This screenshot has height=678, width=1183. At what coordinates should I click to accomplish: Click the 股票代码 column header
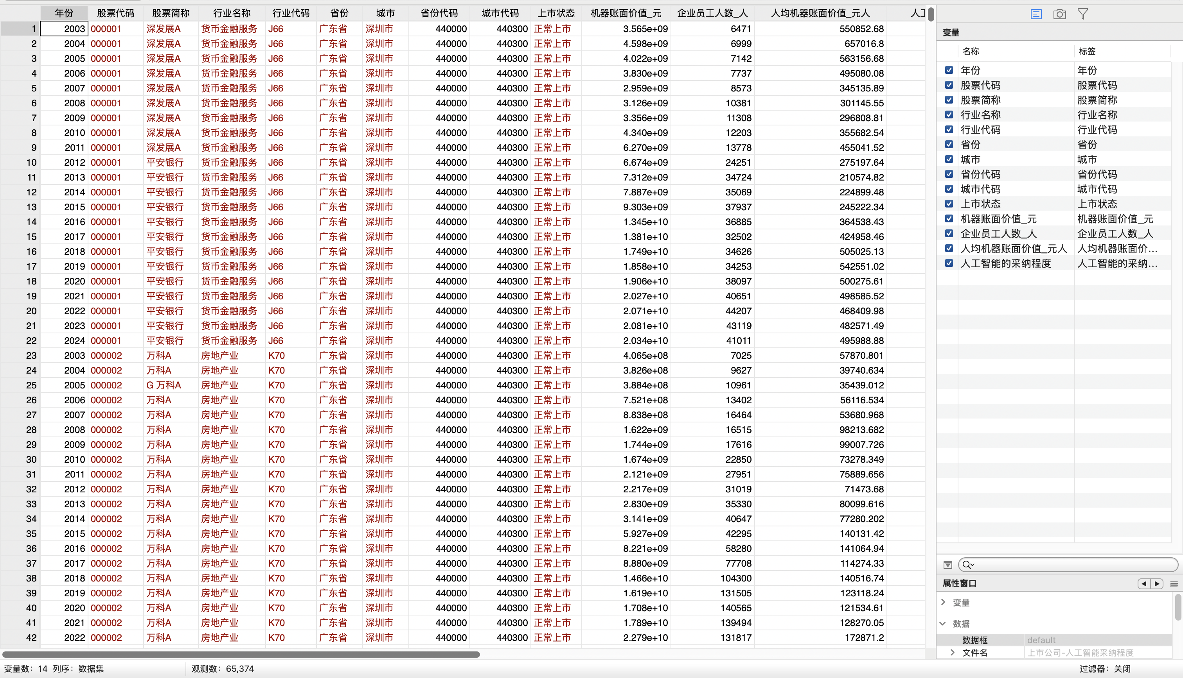(115, 13)
